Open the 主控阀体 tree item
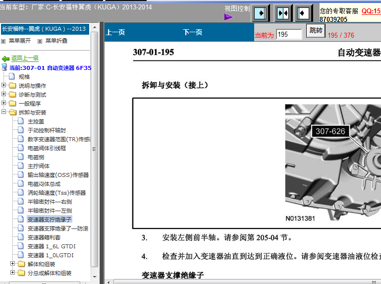The width and height of the screenshot is (381, 284). click(x=38, y=166)
